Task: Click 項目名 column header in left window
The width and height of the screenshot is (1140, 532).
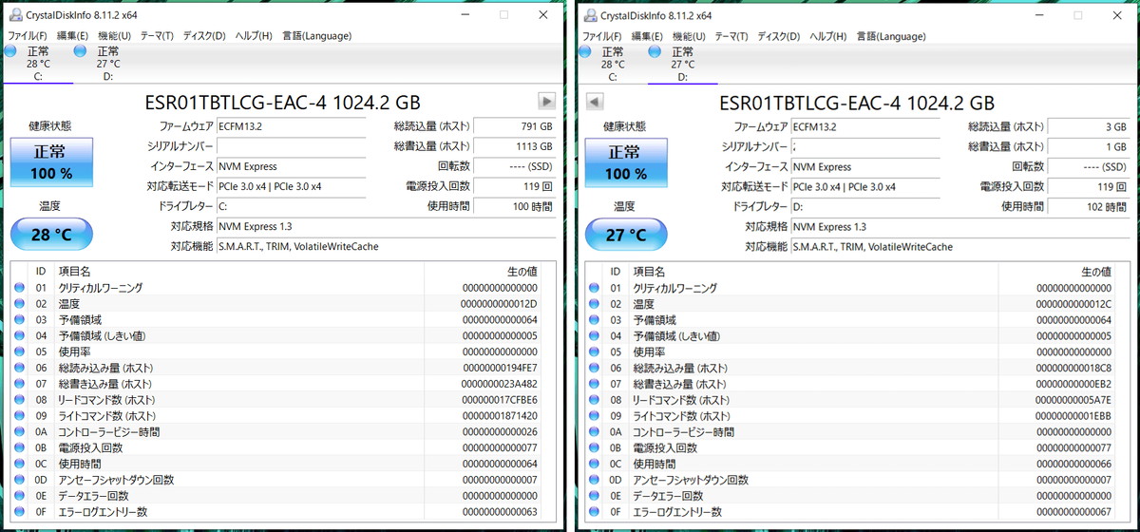Action: point(238,271)
